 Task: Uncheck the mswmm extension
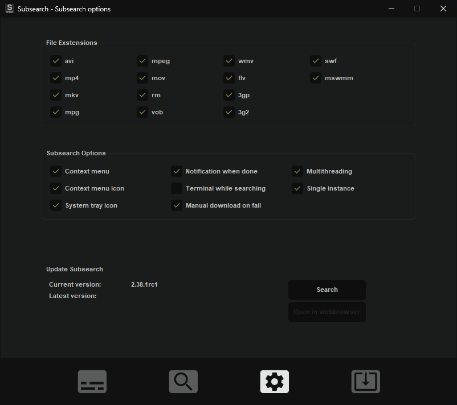coord(316,78)
